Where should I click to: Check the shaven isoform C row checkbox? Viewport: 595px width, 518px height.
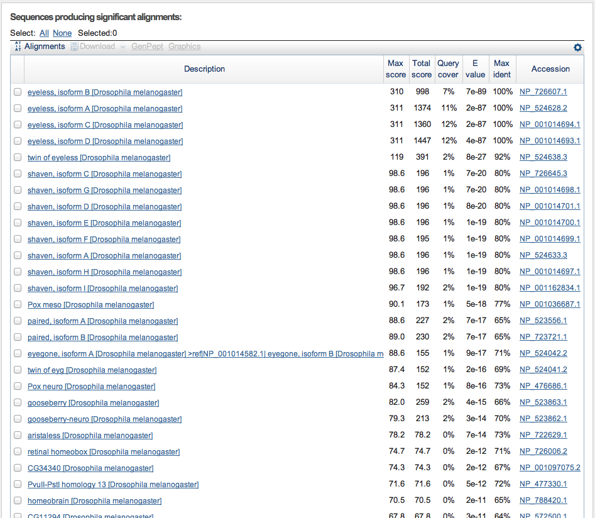click(18, 174)
